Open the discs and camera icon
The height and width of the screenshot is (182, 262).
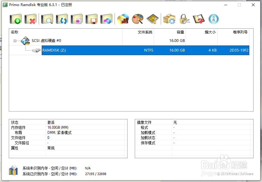click(x=123, y=19)
